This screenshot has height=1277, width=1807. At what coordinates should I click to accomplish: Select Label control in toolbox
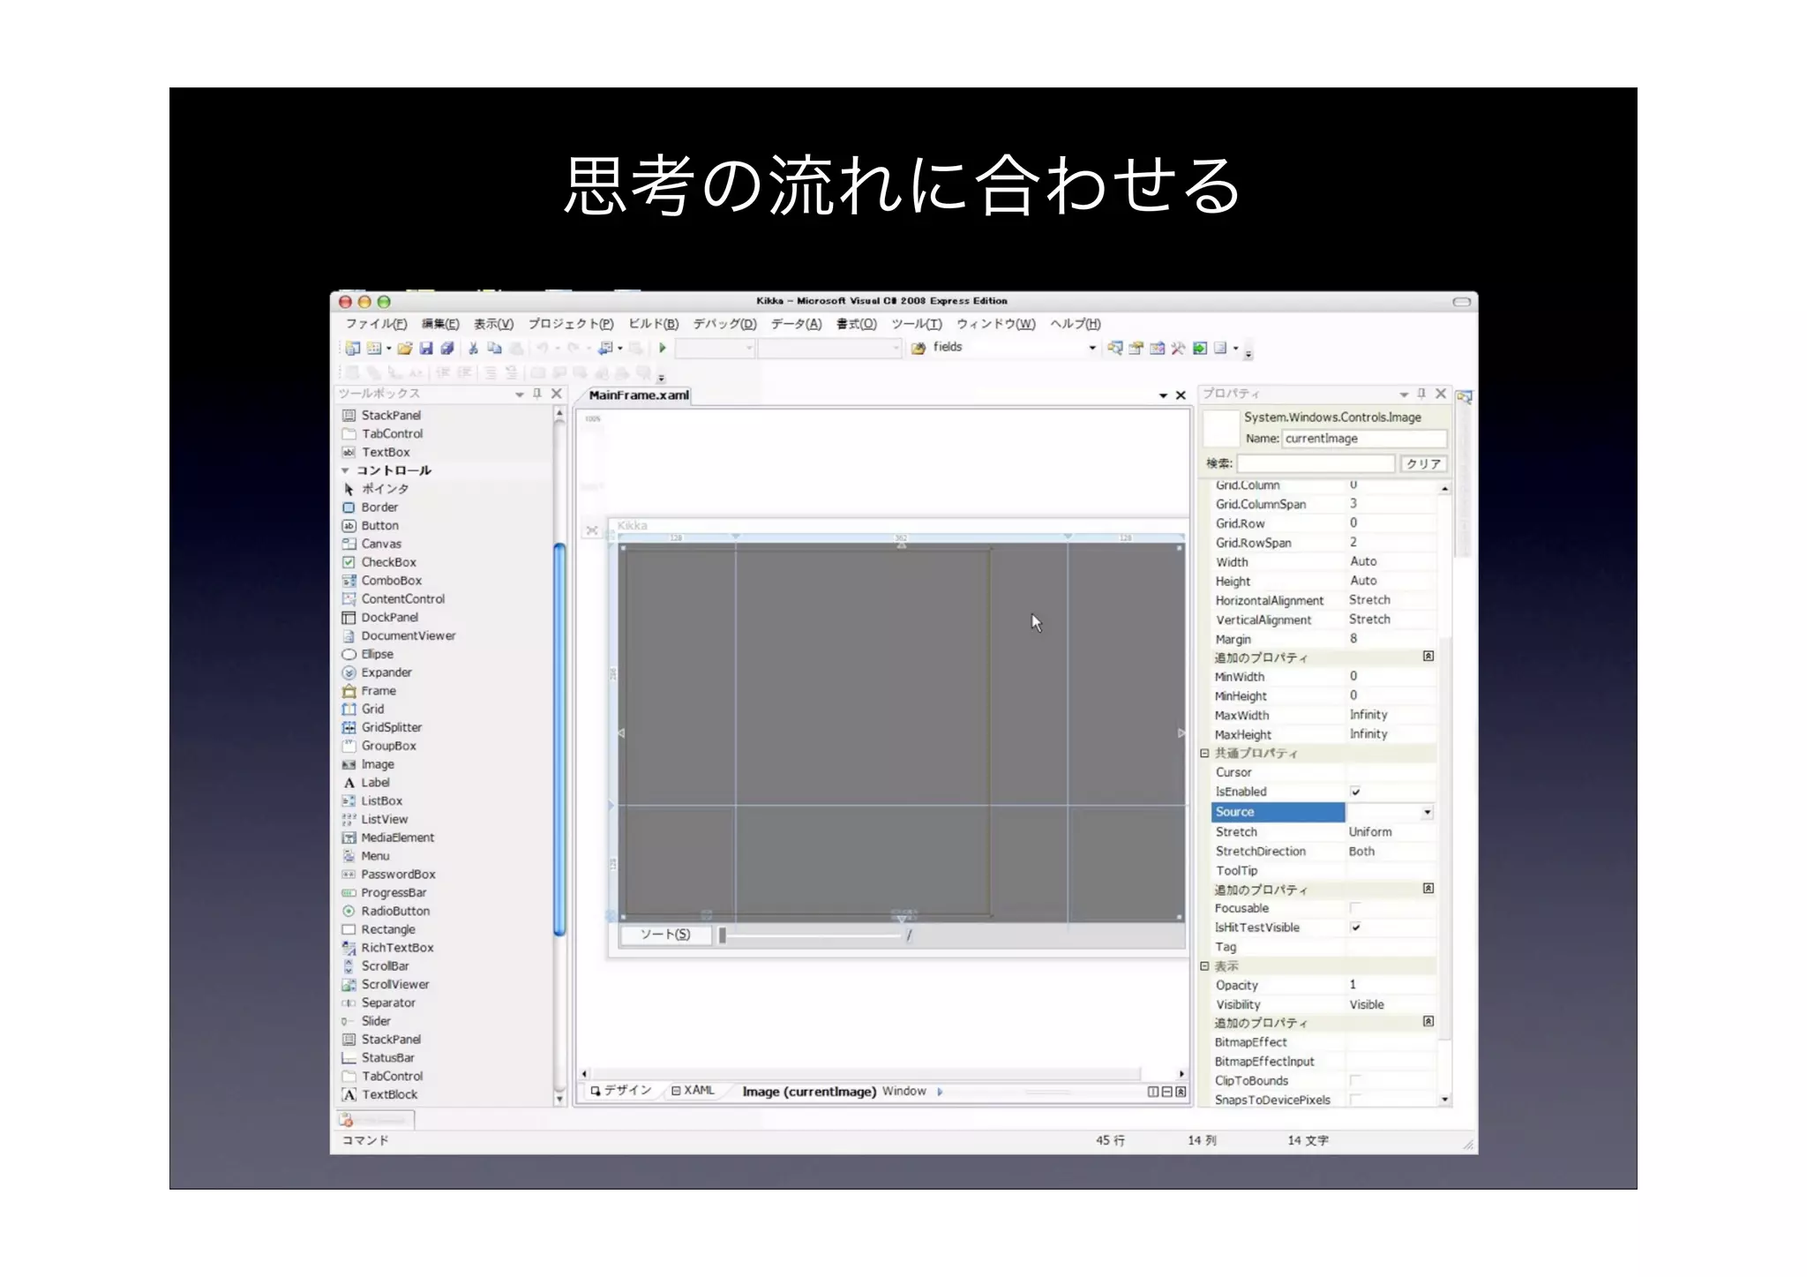tap(365, 783)
